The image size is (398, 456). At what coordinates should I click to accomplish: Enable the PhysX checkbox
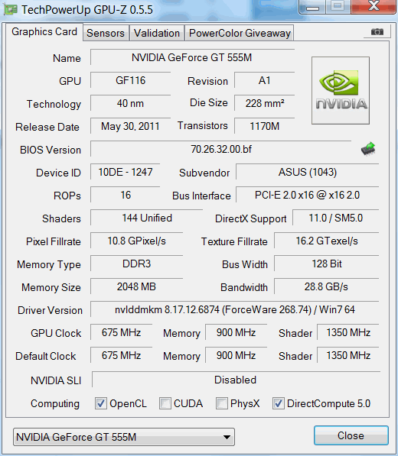click(221, 403)
